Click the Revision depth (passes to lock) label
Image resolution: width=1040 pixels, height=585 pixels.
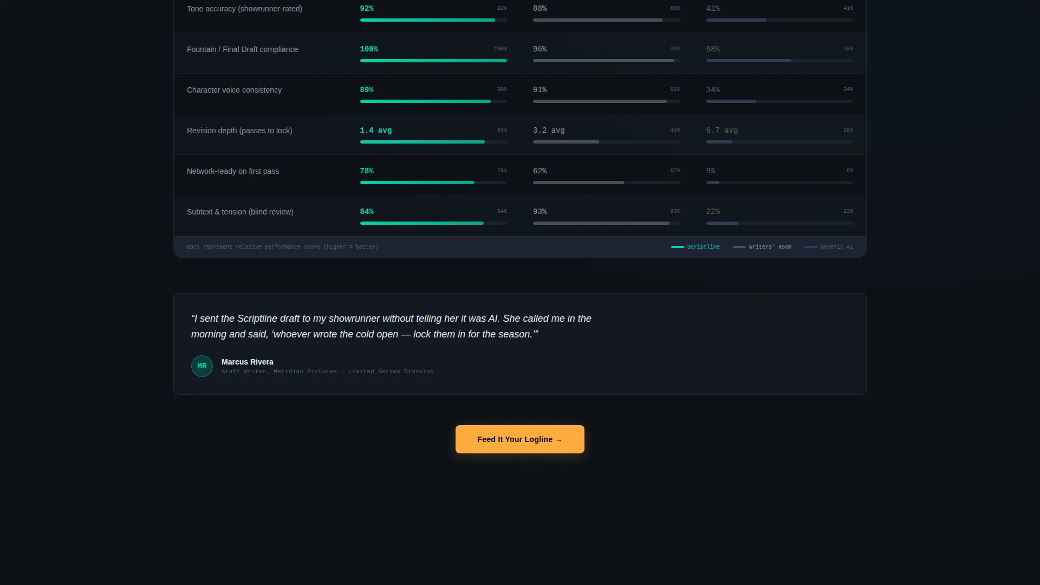point(239,131)
